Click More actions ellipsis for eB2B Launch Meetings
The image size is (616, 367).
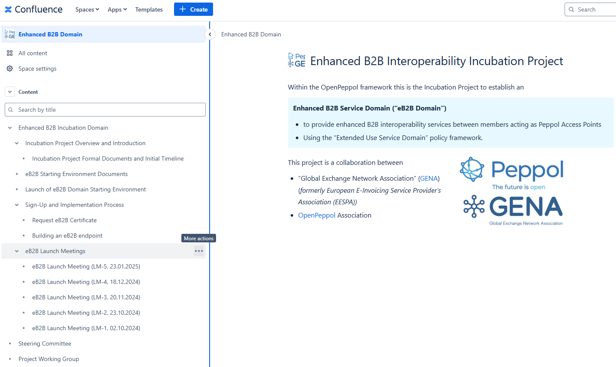coord(199,251)
